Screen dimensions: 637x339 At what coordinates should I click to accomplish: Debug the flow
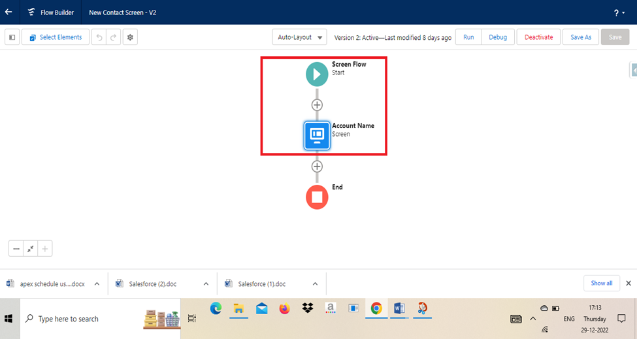498,37
